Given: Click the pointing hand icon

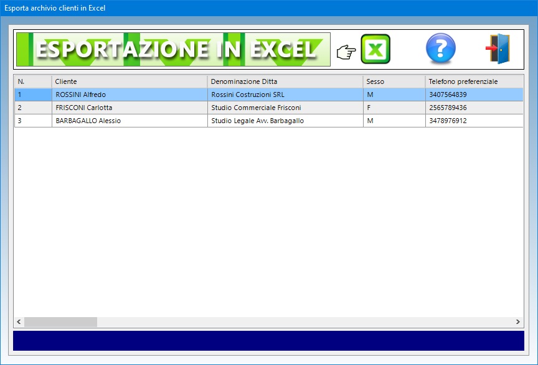Looking at the screenshot, I should coord(345,52).
